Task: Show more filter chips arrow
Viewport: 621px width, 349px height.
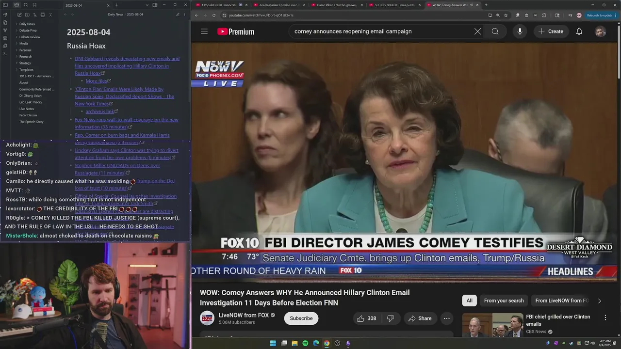Action: 599,301
